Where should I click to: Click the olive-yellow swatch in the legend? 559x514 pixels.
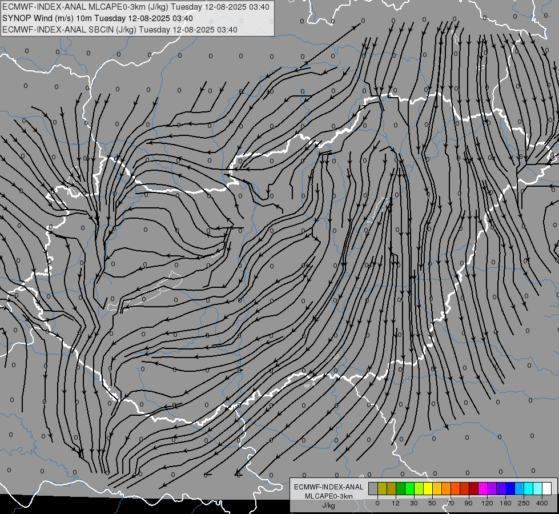383,488
